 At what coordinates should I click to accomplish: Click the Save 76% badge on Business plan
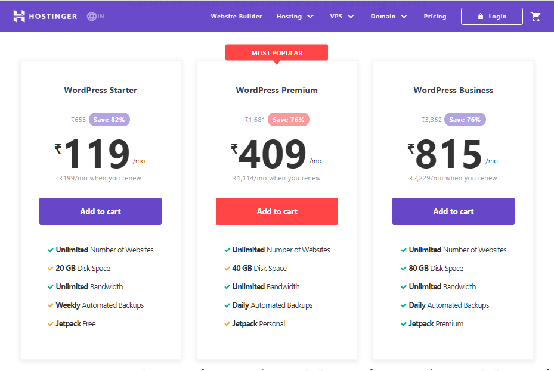pos(465,120)
